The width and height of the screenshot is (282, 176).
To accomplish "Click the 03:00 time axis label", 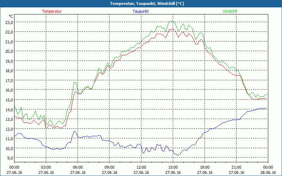I will click(46, 168).
